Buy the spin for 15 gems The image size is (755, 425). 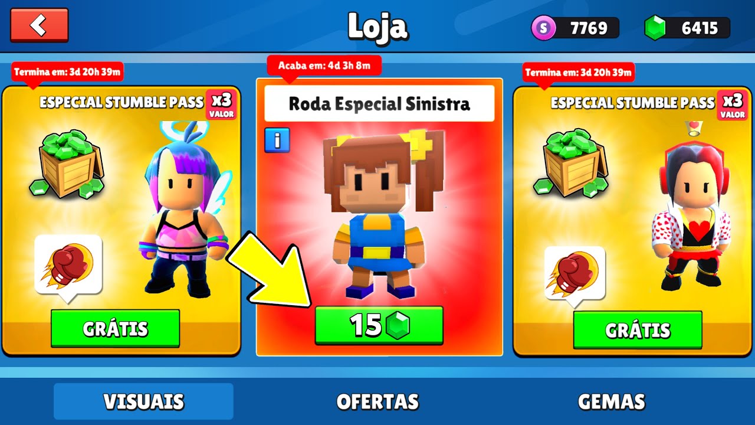[379, 325]
